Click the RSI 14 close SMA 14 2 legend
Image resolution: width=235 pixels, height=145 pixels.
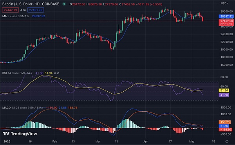tap(17, 73)
